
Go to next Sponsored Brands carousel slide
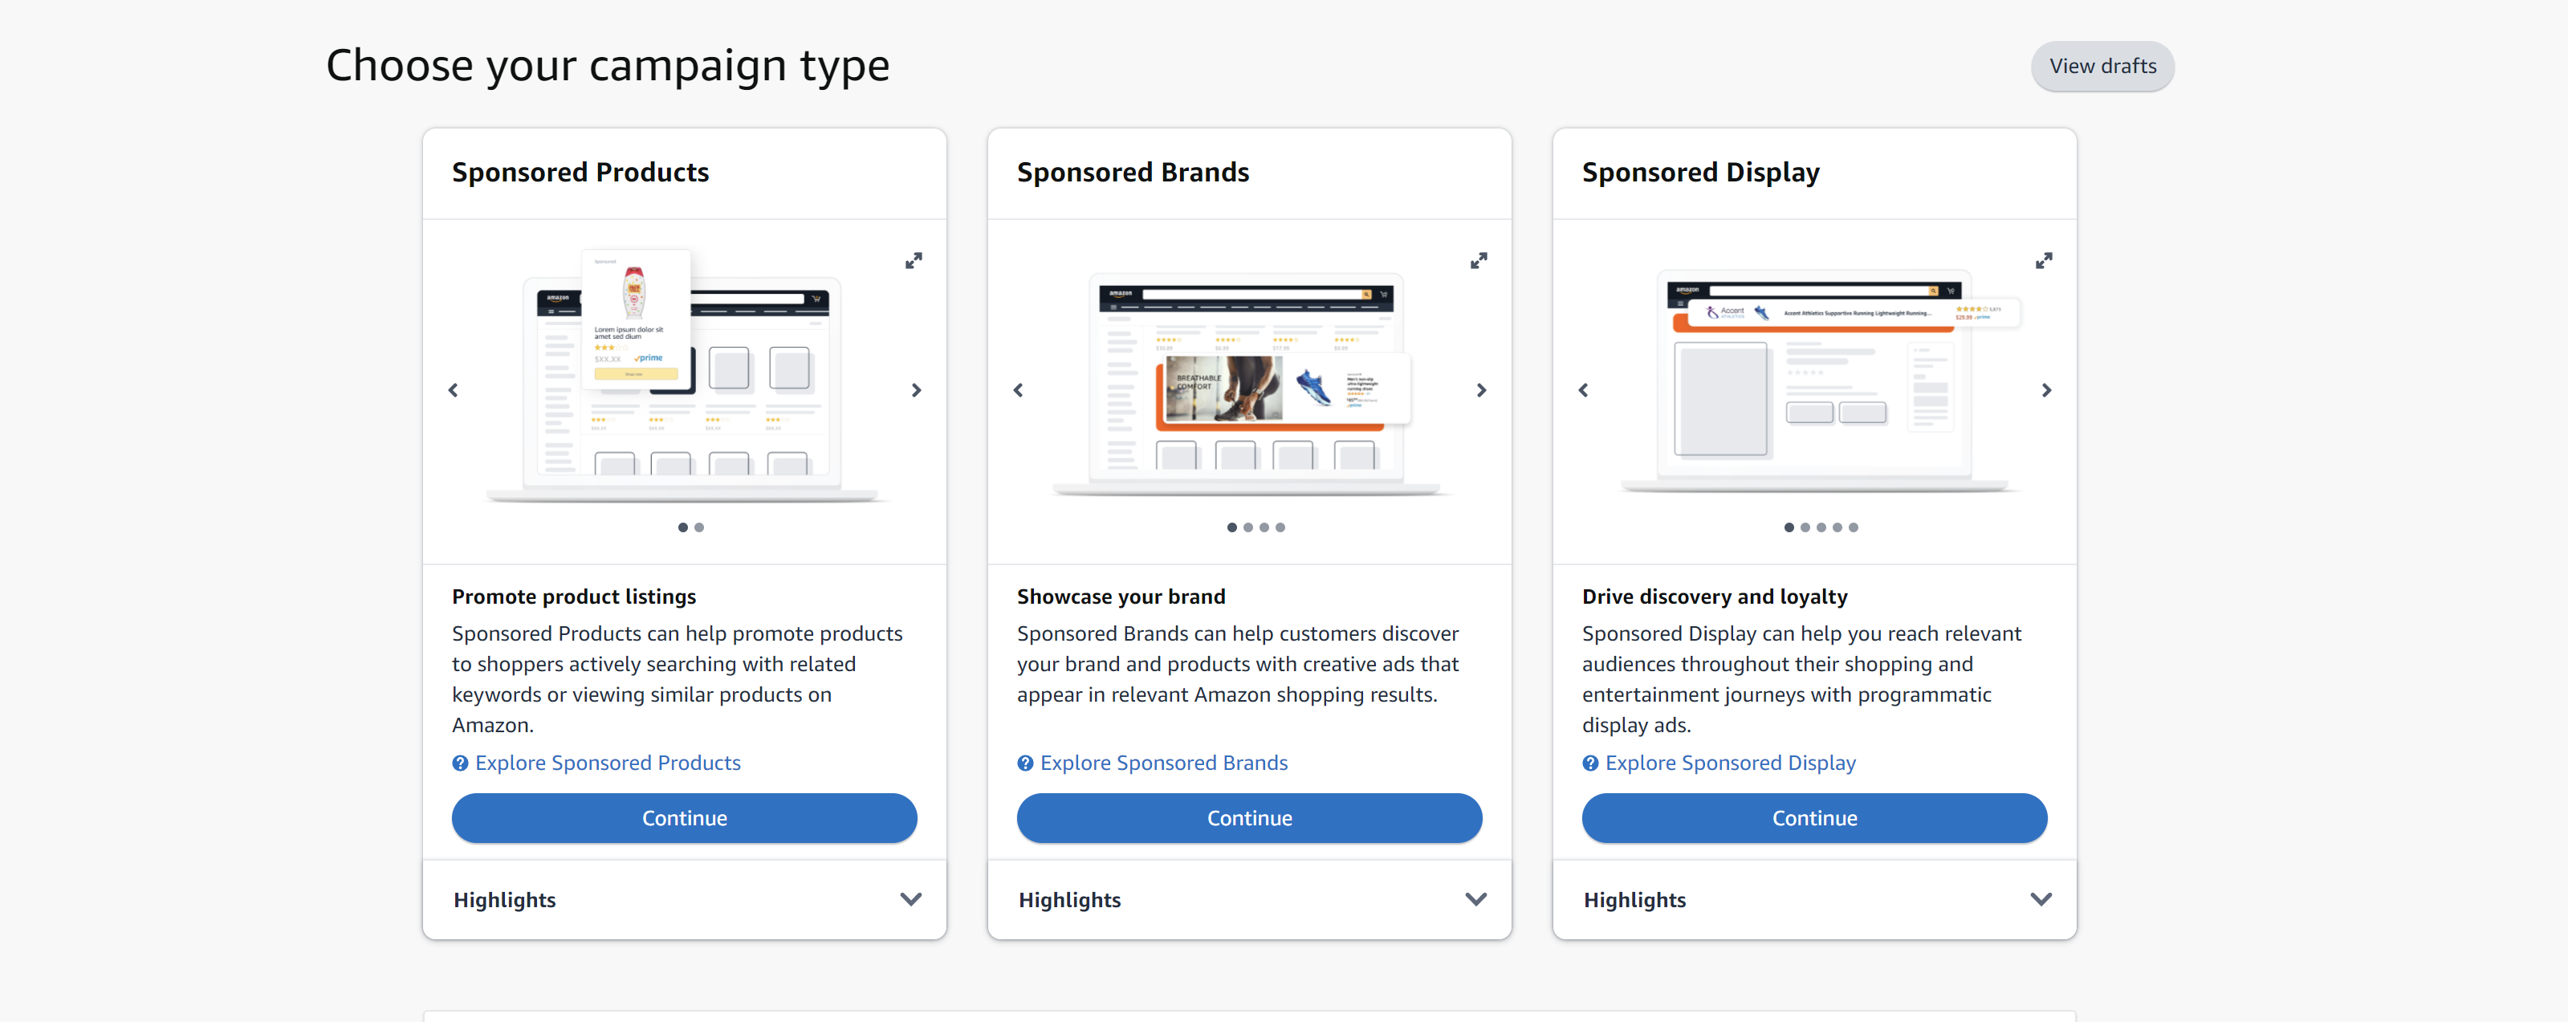click(x=1481, y=390)
